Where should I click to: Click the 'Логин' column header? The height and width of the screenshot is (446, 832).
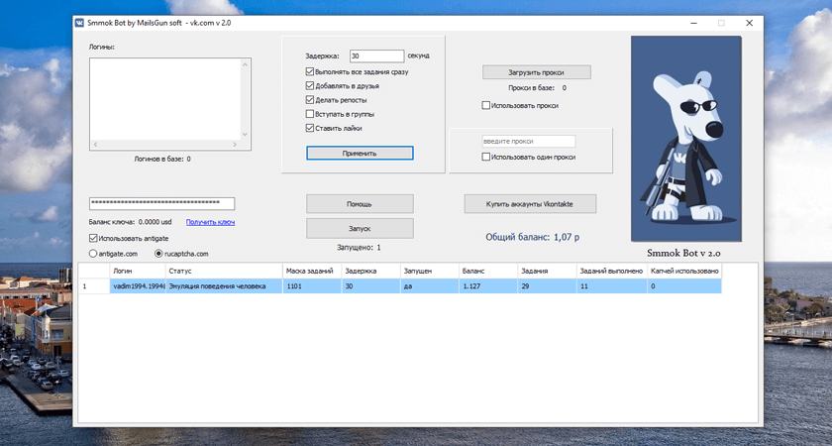pyautogui.click(x=138, y=272)
